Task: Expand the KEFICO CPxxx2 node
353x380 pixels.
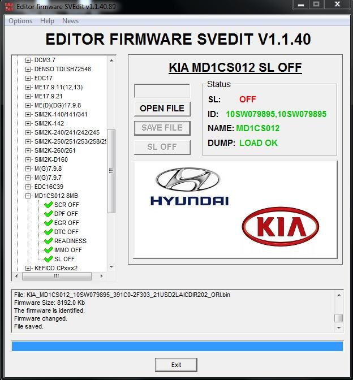Action: pyautogui.click(x=28, y=268)
